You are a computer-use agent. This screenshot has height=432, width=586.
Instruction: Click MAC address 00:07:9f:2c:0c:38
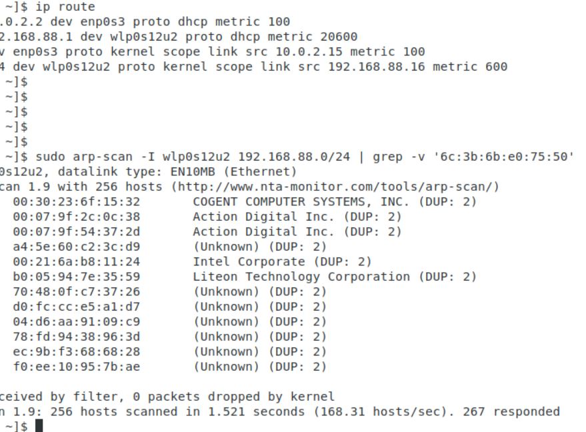(x=77, y=217)
